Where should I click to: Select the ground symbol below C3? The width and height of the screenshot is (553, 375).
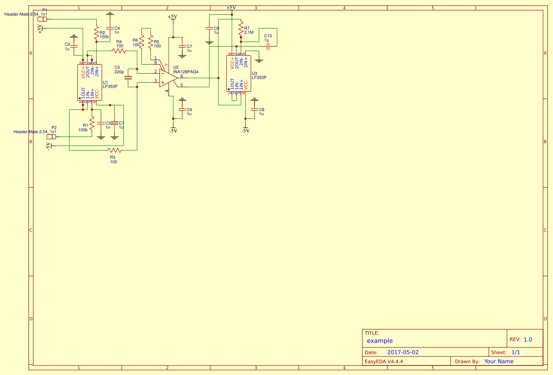pyautogui.click(x=101, y=137)
